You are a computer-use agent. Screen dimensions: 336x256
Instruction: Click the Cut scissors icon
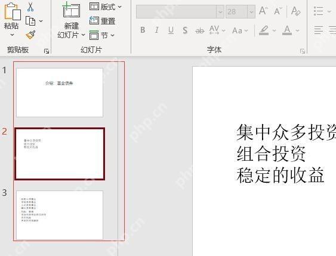pos(30,7)
